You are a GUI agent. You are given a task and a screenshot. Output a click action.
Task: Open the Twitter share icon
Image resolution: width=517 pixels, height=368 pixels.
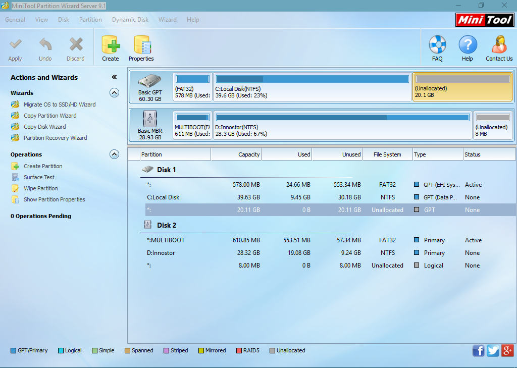(x=493, y=351)
